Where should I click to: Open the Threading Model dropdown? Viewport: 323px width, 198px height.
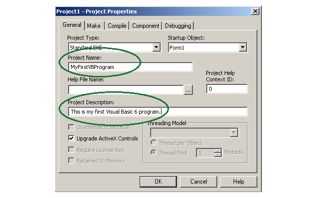pyautogui.click(x=234, y=132)
